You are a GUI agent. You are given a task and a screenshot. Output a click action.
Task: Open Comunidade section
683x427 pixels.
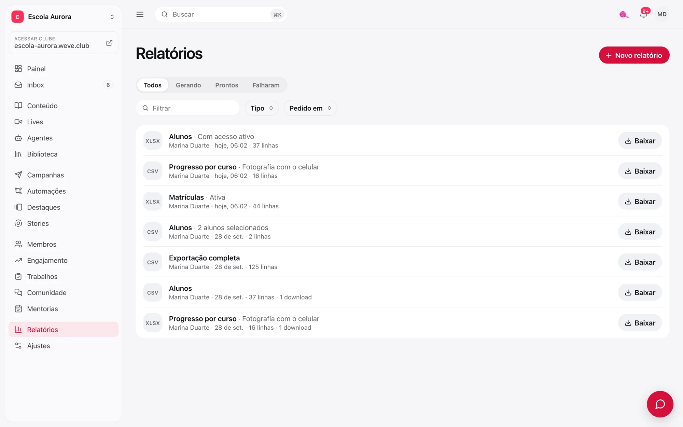click(x=64, y=293)
